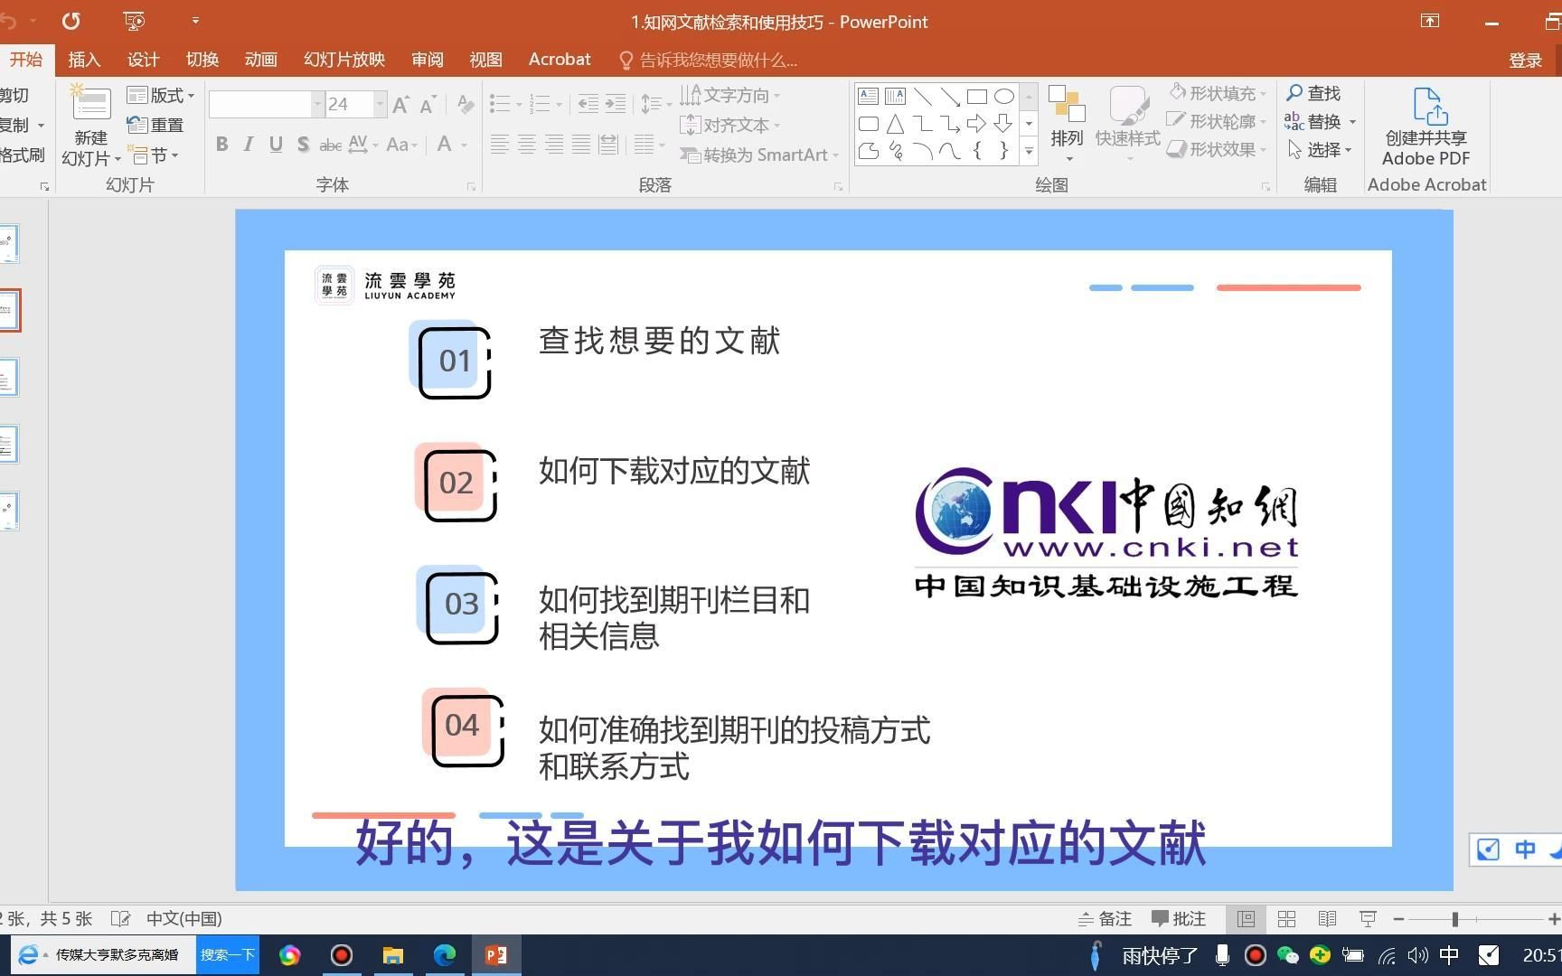Toggle Italic text formatting

pyautogui.click(x=249, y=145)
